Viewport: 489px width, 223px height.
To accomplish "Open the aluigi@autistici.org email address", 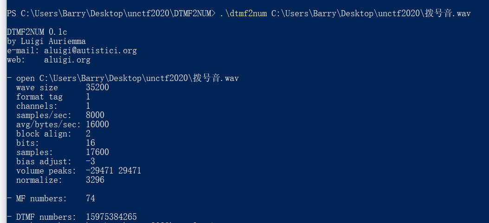I will tap(90, 50).
